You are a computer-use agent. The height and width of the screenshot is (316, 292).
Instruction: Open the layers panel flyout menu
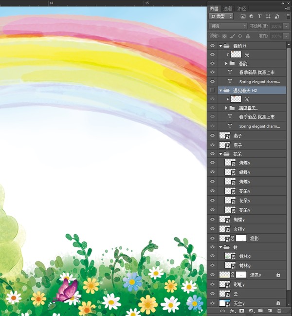click(x=286, y=9)
